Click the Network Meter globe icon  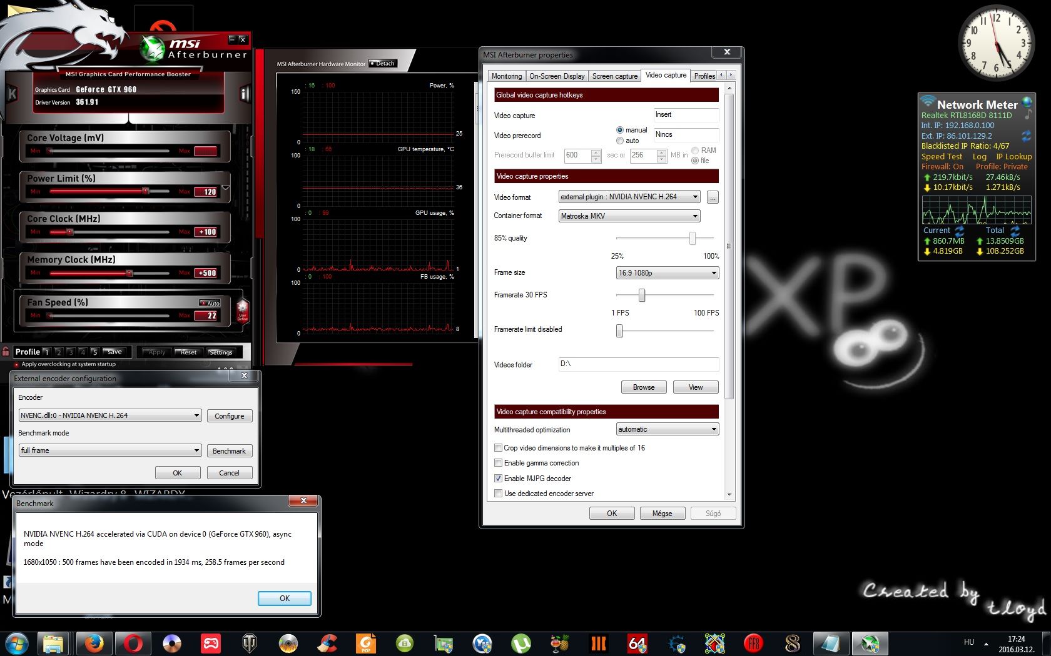coord(1027,102)
